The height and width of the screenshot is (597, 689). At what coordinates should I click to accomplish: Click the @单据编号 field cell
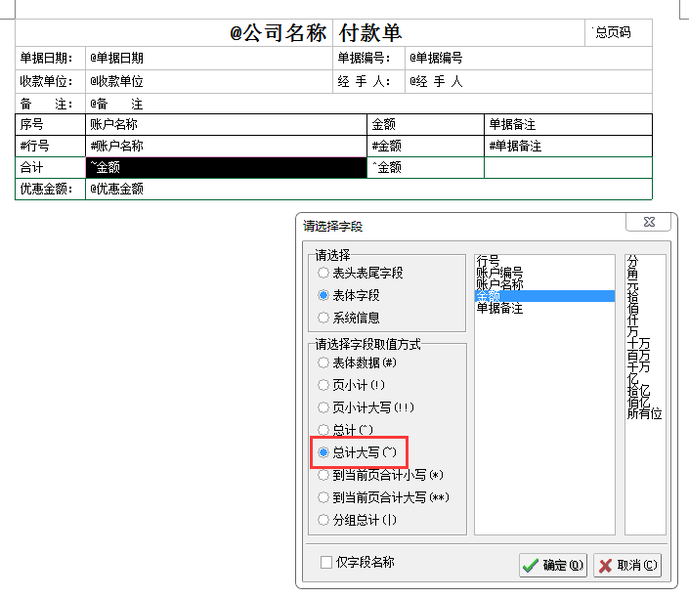528,58
